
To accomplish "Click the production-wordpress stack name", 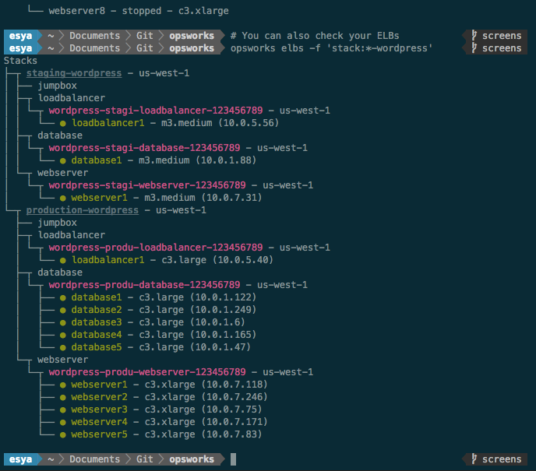I will (83, 210).
